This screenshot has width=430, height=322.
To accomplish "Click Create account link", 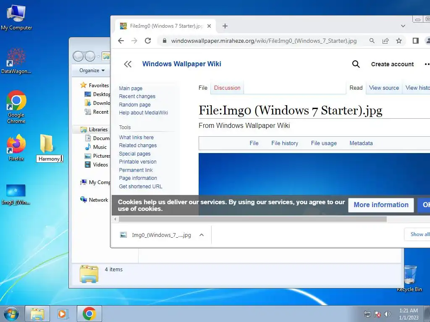I will [x=393, y=64].
